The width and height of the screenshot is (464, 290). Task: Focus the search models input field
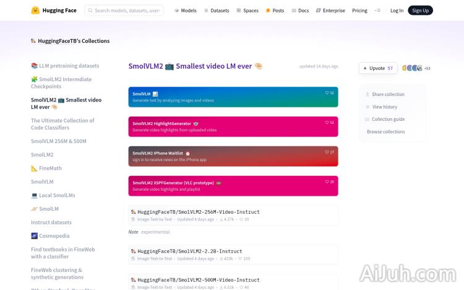127,11
